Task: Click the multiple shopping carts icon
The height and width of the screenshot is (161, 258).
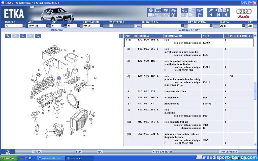Action: 200,10
